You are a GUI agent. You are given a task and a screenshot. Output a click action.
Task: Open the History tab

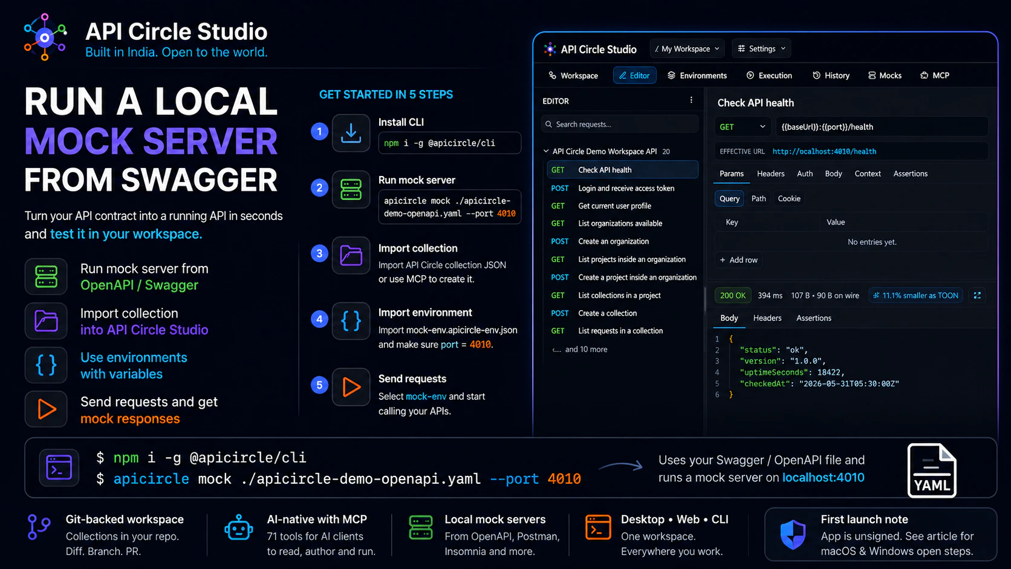pos(831,76)
